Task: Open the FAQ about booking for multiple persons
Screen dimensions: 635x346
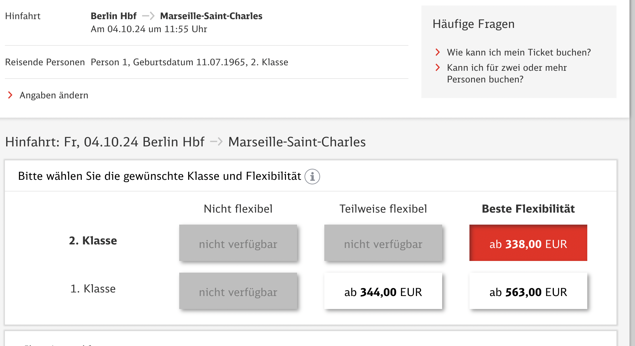Action: (506, 73)
